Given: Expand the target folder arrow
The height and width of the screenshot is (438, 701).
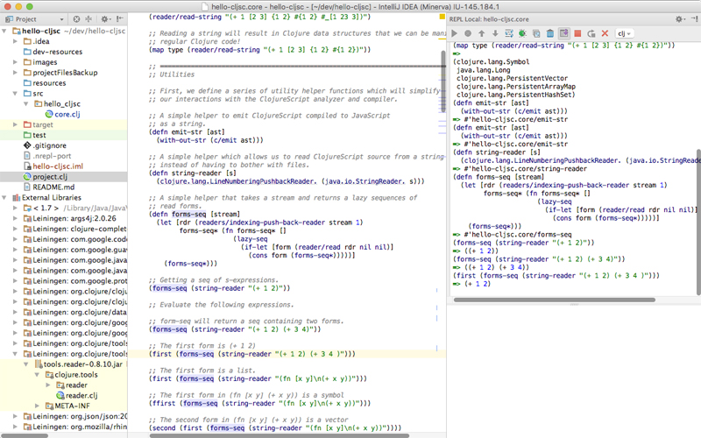Looking at the screenshot, I should pyautogui.click(x=15, y=124).
